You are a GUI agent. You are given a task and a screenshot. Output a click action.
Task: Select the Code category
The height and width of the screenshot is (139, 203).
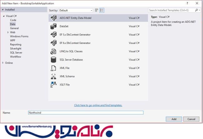point(13,20)
